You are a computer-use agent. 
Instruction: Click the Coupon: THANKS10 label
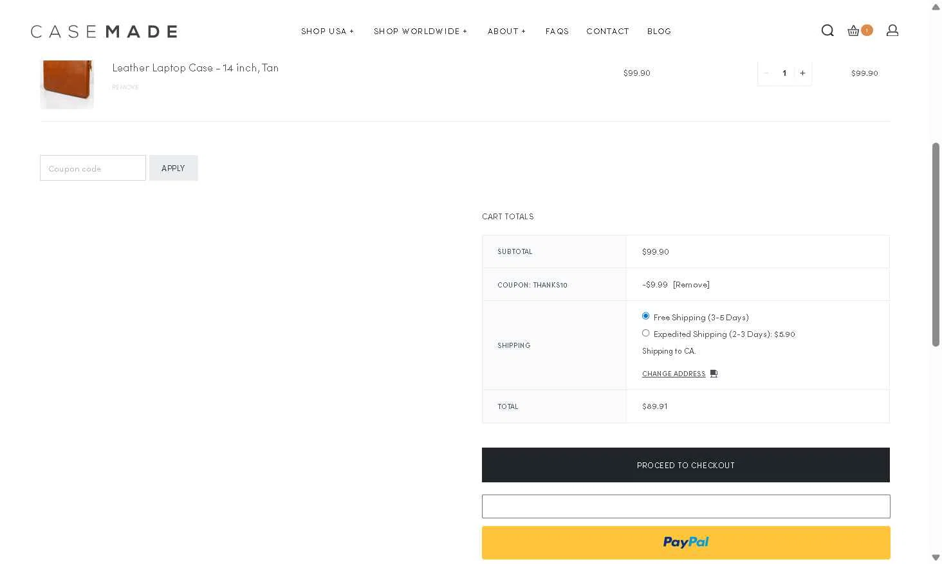tap(532, 285)
